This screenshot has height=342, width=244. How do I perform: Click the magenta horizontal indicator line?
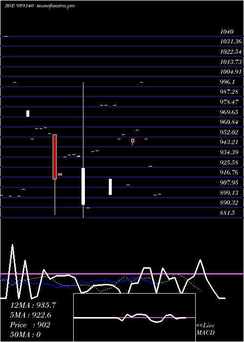(122, 274)
